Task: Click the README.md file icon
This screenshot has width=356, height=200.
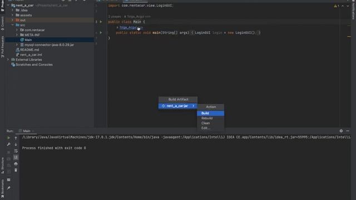Action: point(17,49)
